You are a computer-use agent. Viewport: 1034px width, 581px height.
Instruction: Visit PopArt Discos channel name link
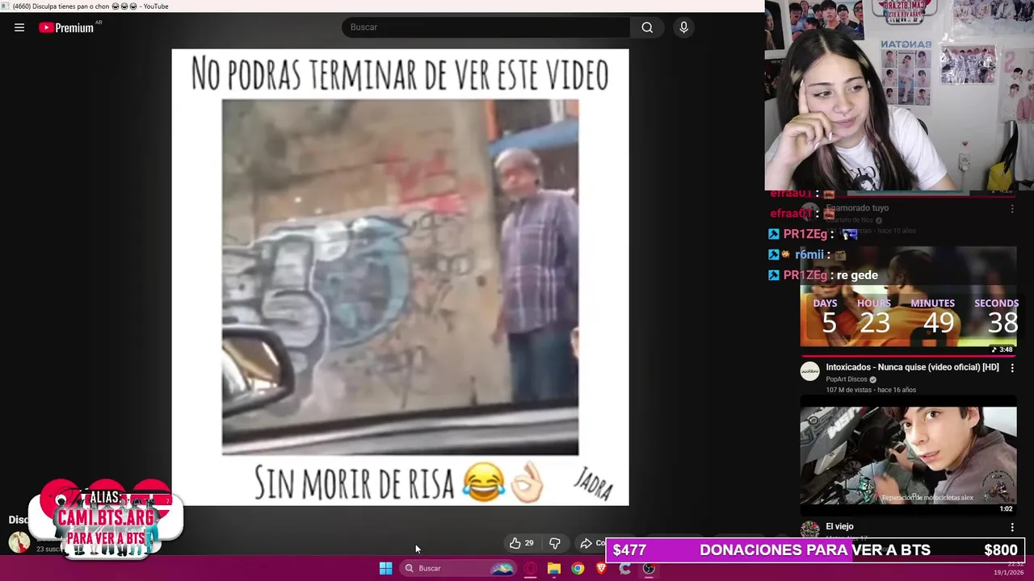847,379
